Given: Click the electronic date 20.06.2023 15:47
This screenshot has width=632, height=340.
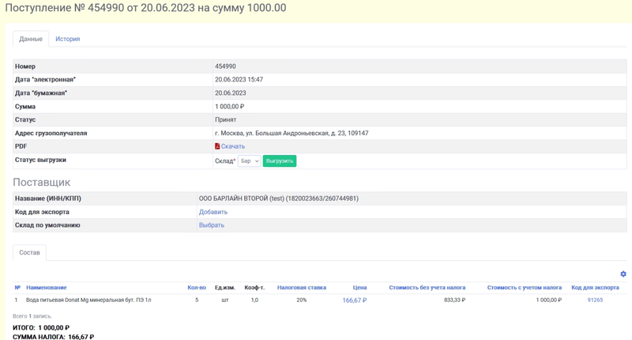Looking at the screenshot, I should pos(239,79).
